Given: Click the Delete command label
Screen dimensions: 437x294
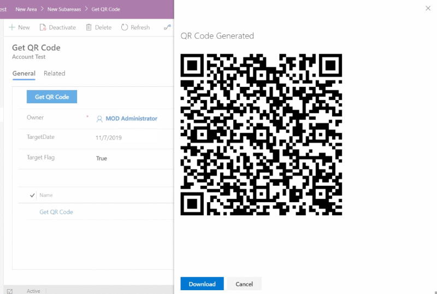Looking at the screenshot, I should [x=103, y=27].
